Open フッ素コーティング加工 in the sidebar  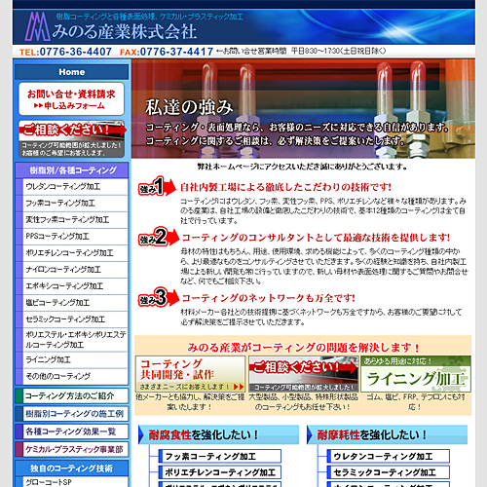tap(75, 204)
